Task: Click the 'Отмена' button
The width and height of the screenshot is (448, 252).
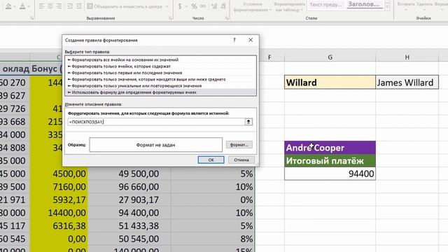Action: 241,160
